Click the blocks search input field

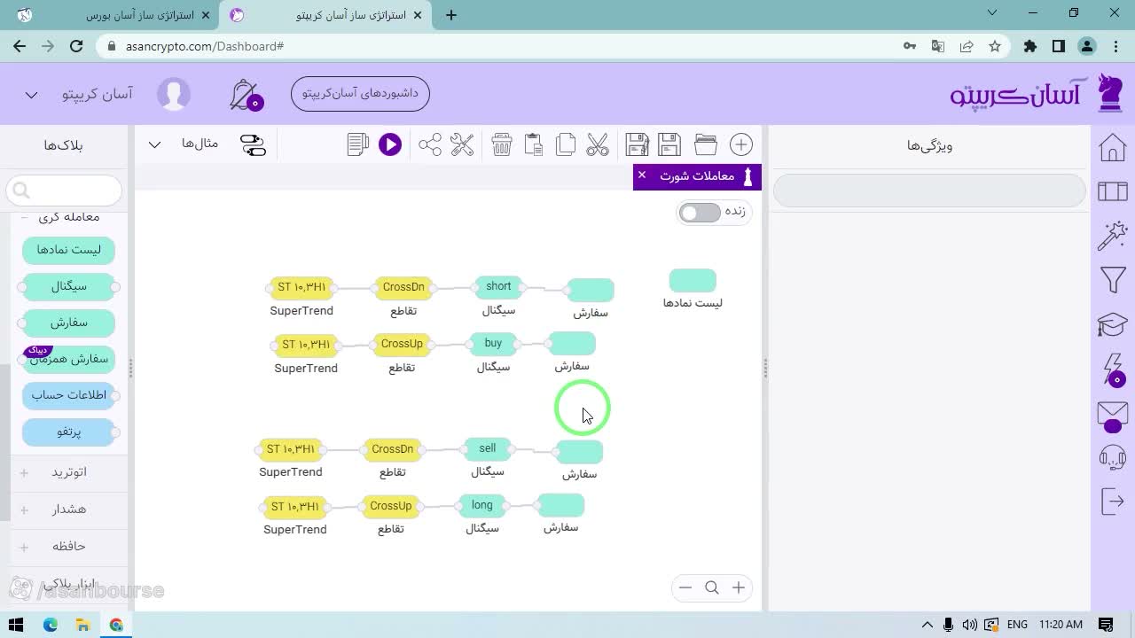click(x=64, y=190)
